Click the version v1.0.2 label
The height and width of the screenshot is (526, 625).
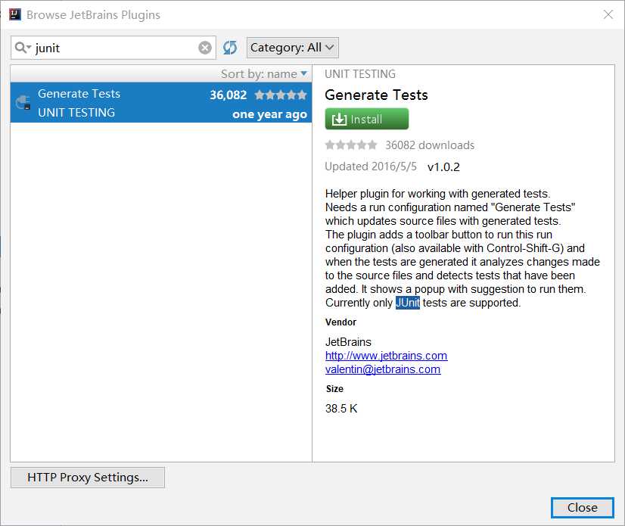(x=443, y=167)
